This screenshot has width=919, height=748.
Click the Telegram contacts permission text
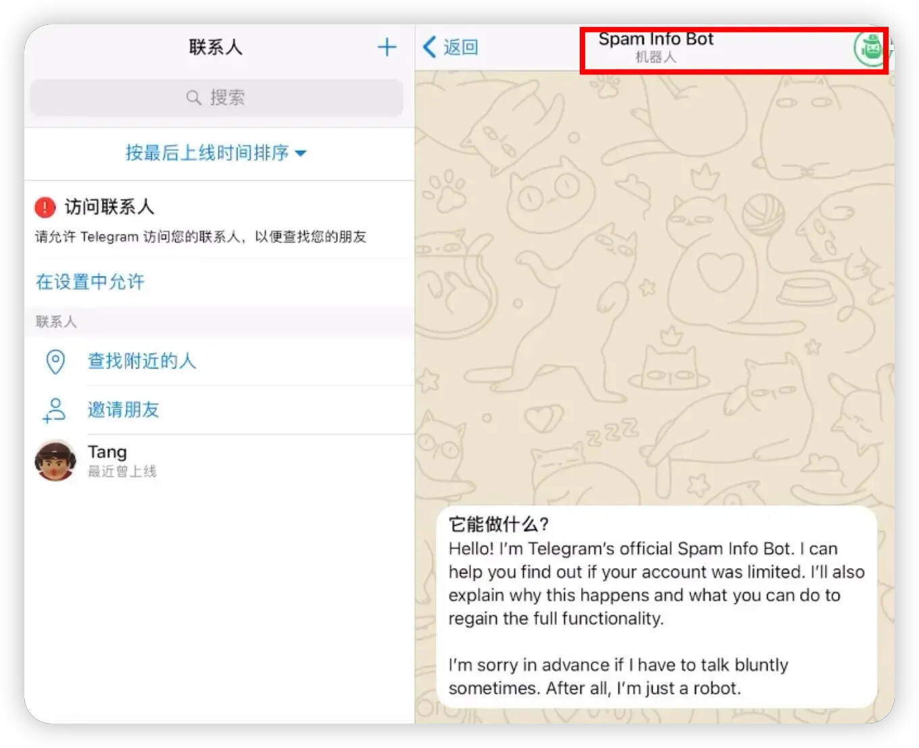click(201, 237)
